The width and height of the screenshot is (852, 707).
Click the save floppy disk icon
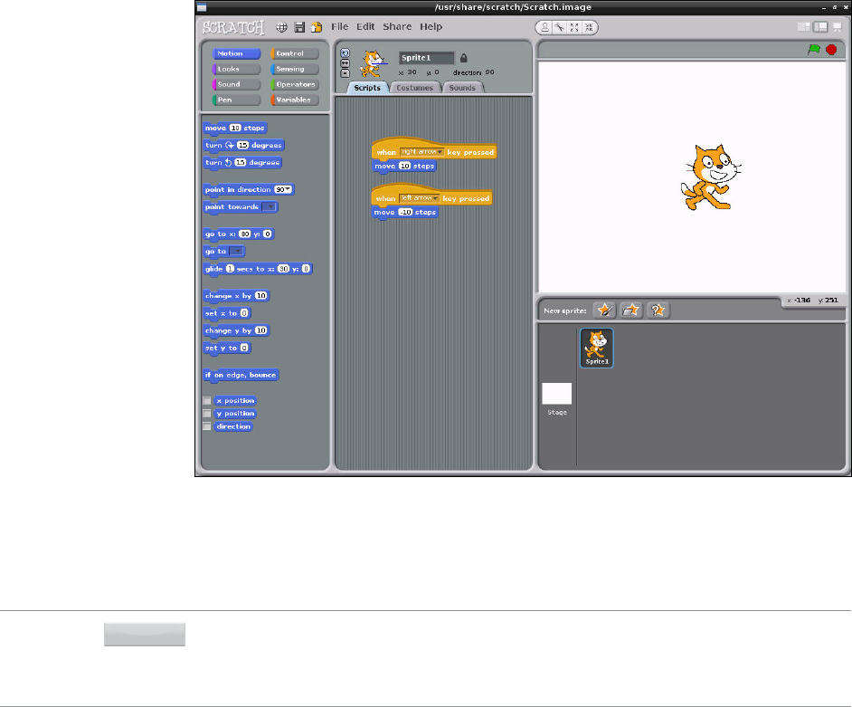[299, 27]
